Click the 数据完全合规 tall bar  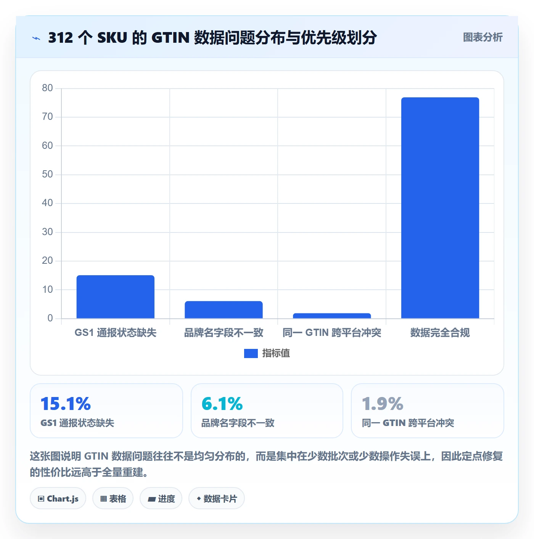click(x=440, y=208)
